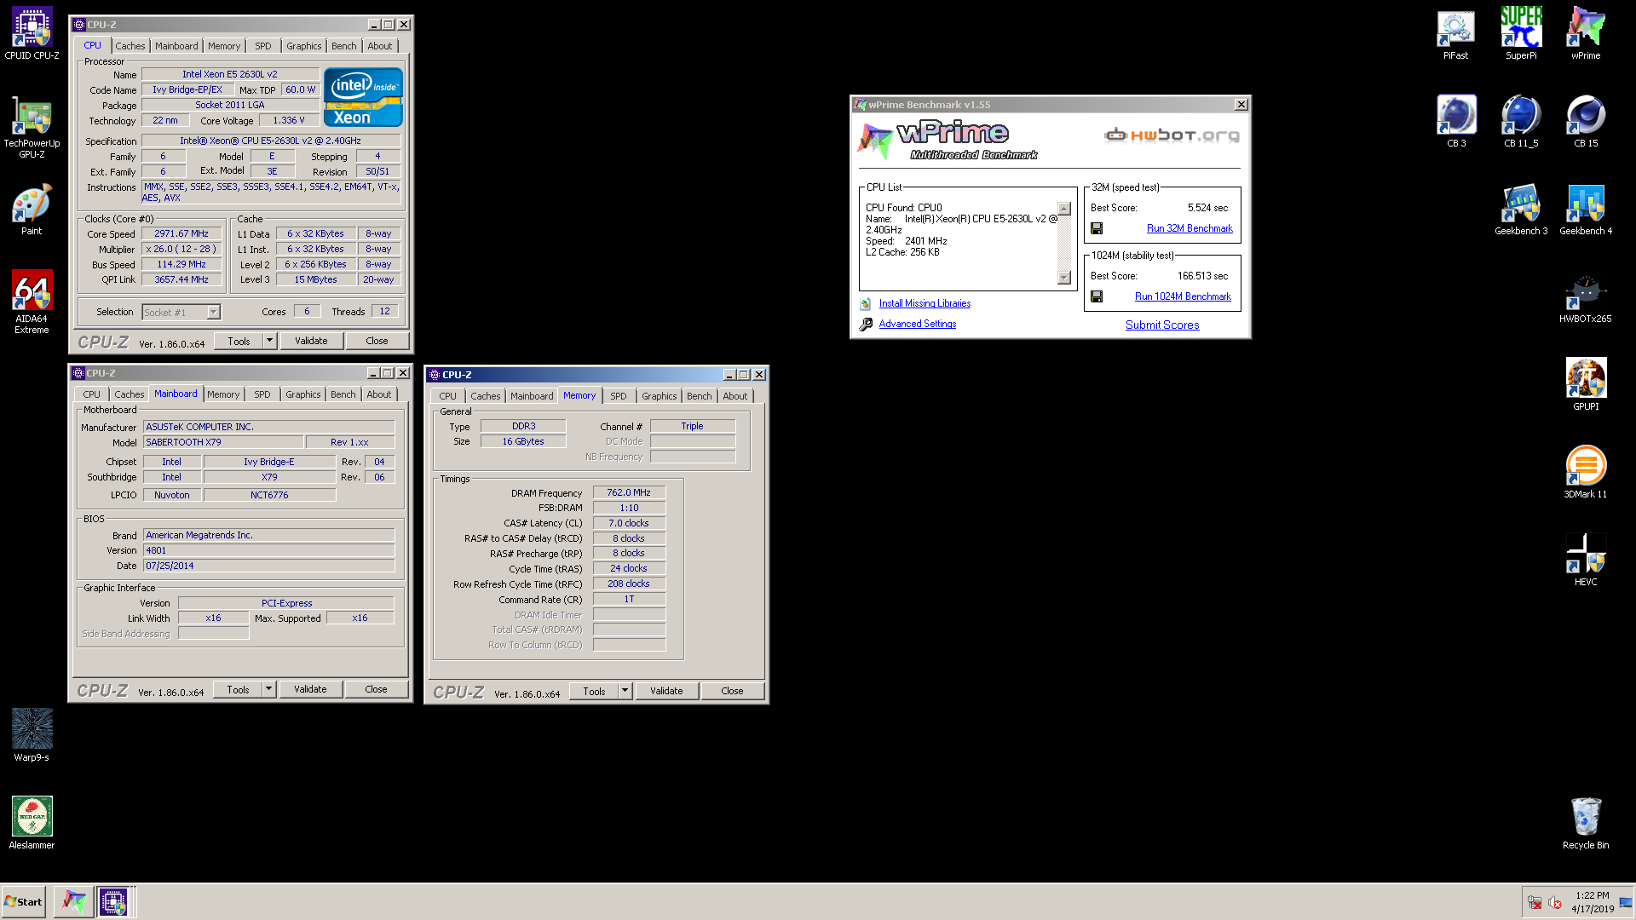Click the taskbar clock showing 1:22 PM
This screenshot has height=920, width=1636.
(1592, 895)
